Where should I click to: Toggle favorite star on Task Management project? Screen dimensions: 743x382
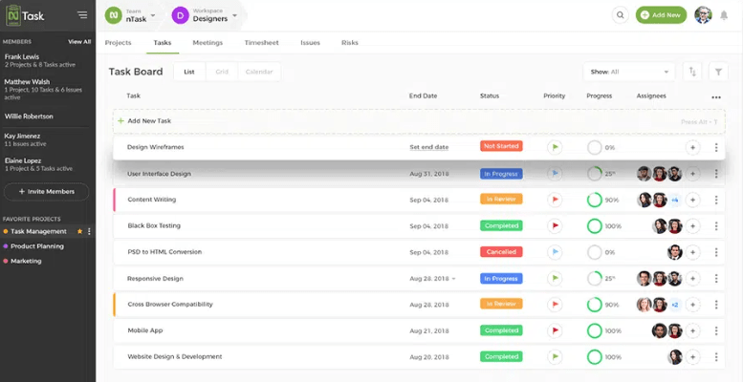79,231
